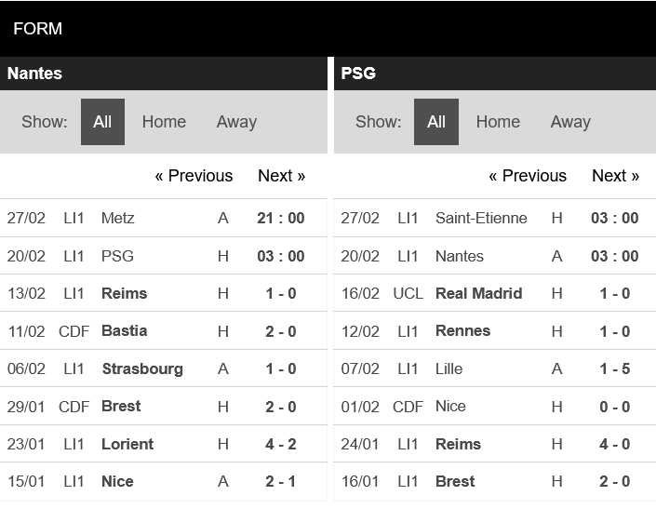Select the PSG vs Rennes match row
Viewport: 656px width, 509px height.
[x=495, y=331]
